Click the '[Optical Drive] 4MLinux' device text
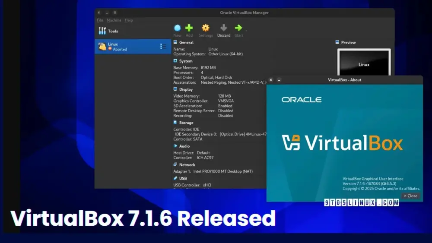 pos(243,134)
